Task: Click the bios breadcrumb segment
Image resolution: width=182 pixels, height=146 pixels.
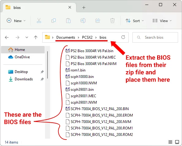Action: pos(103,37)
